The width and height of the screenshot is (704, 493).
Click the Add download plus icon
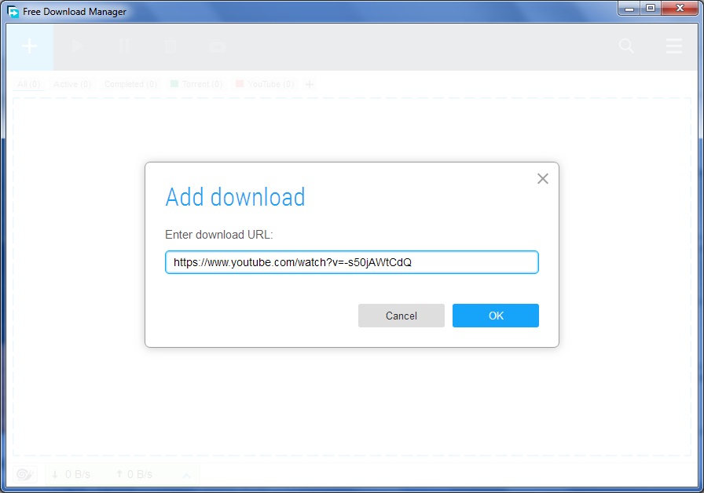coord(28,46)
